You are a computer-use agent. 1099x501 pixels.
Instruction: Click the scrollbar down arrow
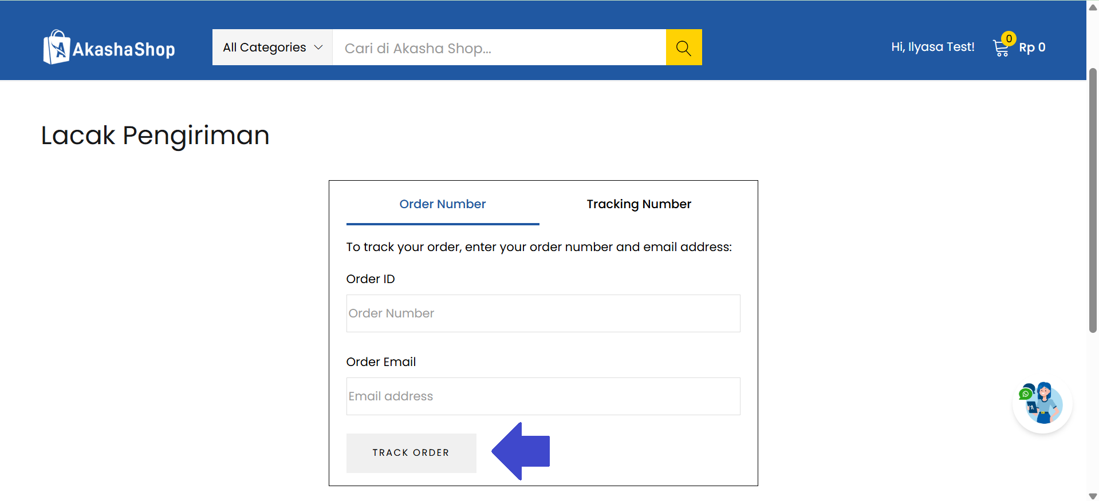1093,495
